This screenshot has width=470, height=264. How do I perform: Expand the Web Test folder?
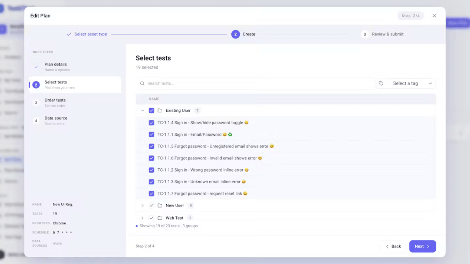click(142, 218)
